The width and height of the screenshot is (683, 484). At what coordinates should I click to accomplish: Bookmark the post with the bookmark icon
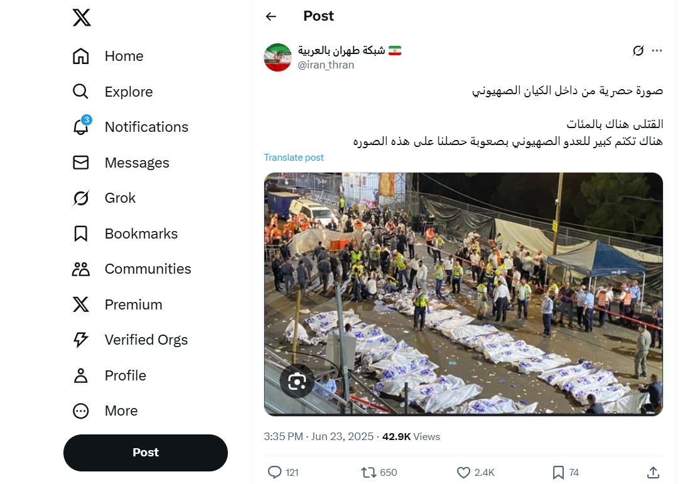click(558, 472)
